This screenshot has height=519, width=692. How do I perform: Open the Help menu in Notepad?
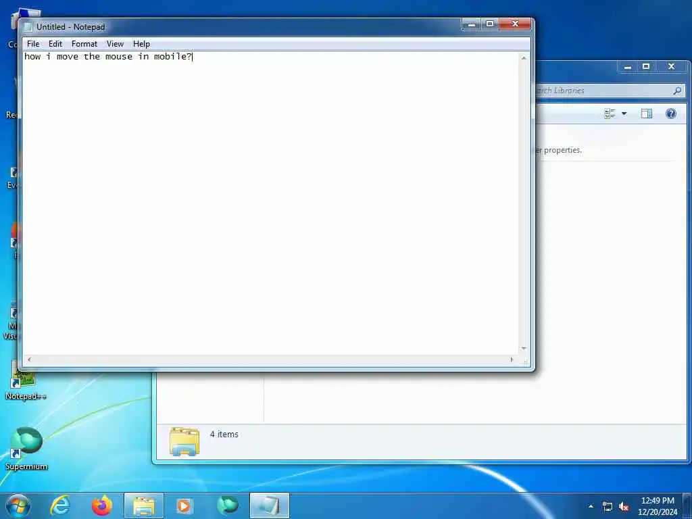coord(141,44)
